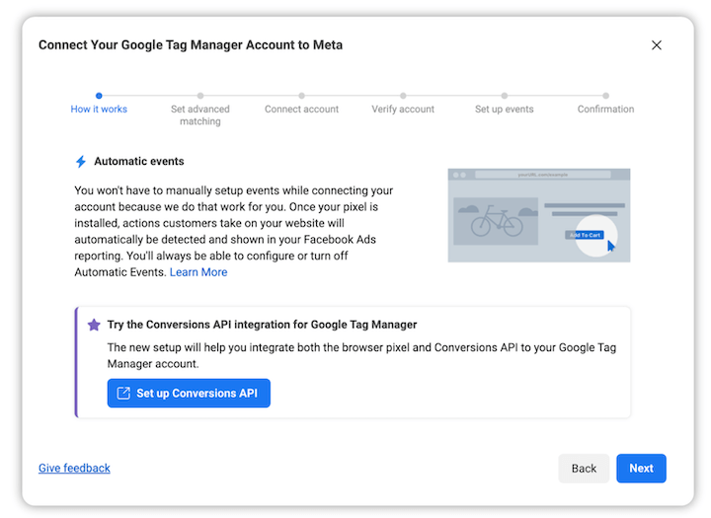Open the Learn More link
Viewport: 711px width, 518px height.
point(198,272)
